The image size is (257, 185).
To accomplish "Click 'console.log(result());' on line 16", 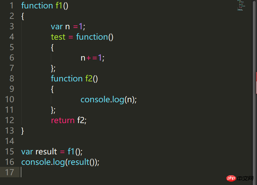I will tap(60, 162).
